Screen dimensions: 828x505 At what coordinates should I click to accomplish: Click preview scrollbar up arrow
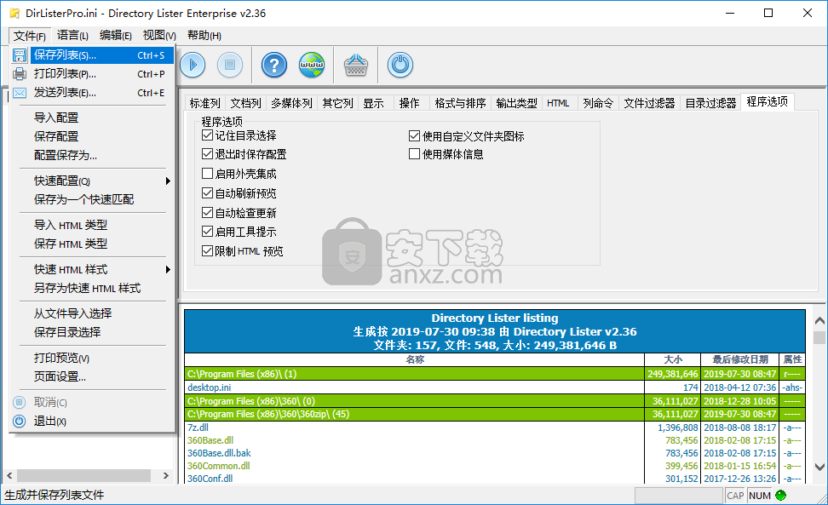(x=819, y=320)
